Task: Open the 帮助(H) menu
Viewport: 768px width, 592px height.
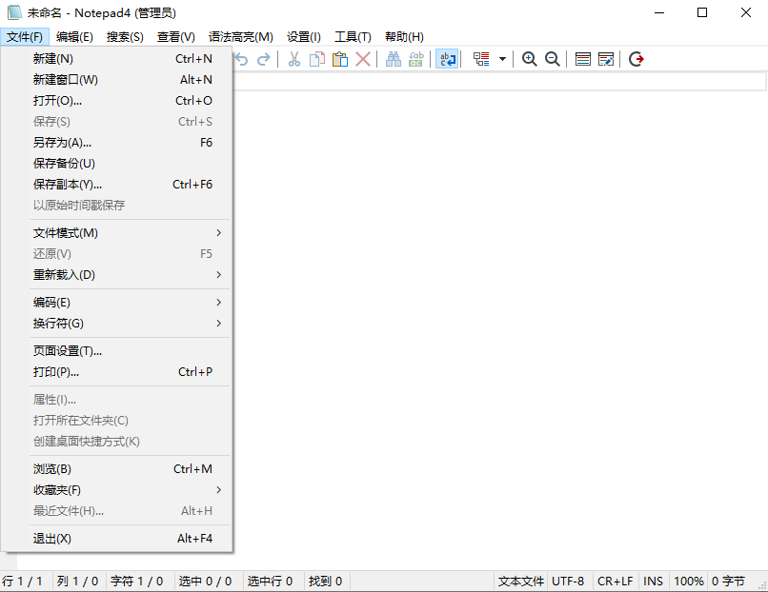Action: [x=404, y=37]
